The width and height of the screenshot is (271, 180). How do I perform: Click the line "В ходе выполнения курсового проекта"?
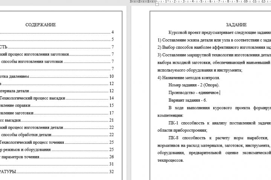(220, 108)
